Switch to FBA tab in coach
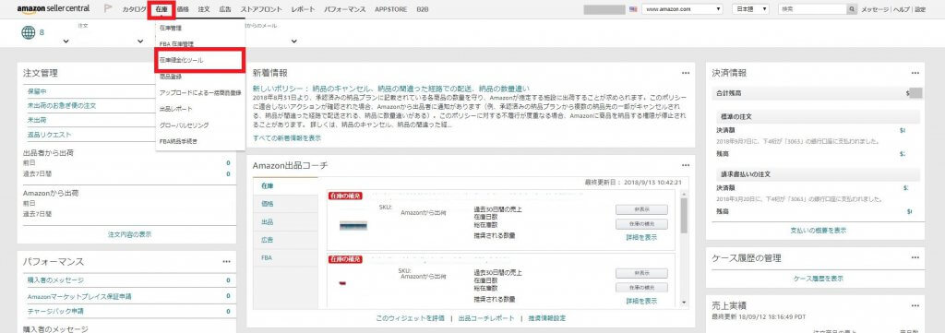Viewport: 945px width, 333px height. click(285, 257)
